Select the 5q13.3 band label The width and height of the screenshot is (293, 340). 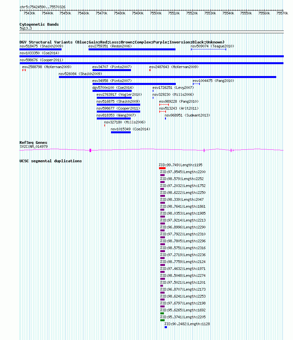pos(26,28)
